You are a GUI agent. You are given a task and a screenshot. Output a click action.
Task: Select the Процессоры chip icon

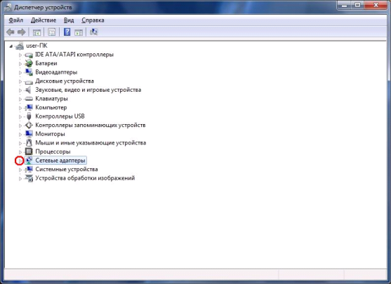pyautogui.click(x=29, y=151)
